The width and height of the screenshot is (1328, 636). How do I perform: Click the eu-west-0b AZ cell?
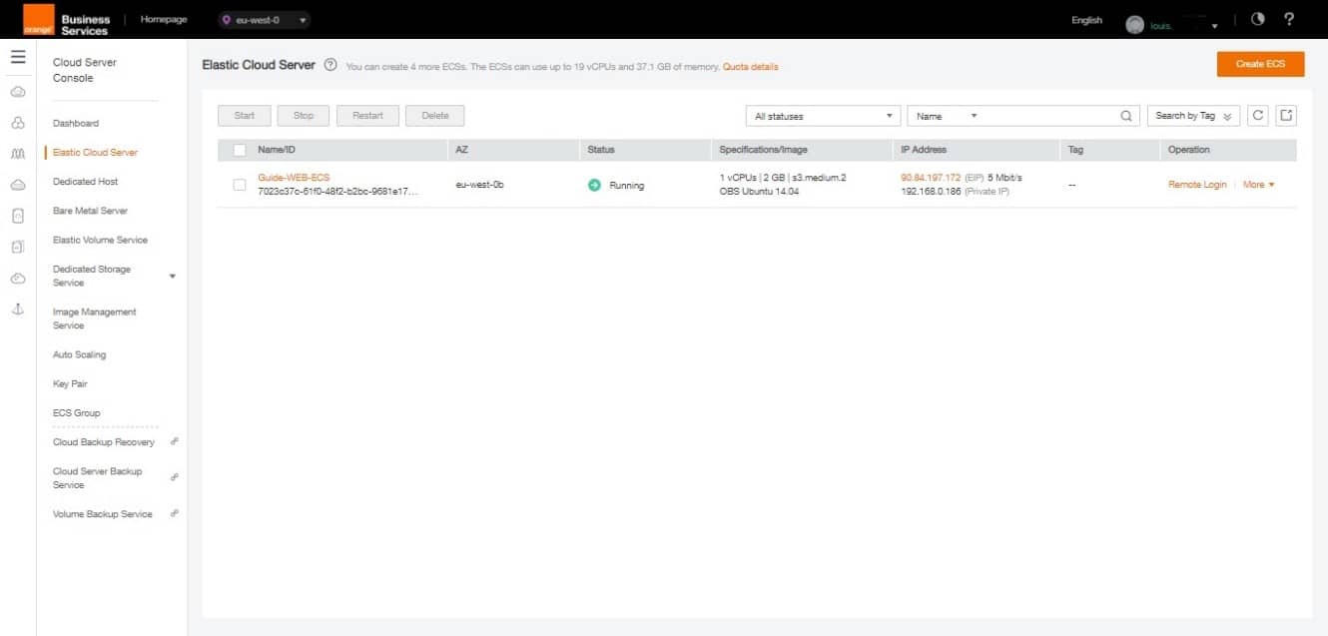pyautogui.click(x=479, y=185)
